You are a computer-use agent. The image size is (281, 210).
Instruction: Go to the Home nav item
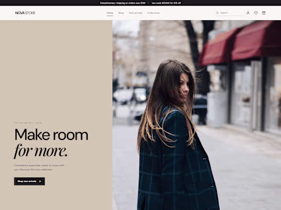[110, 13]
